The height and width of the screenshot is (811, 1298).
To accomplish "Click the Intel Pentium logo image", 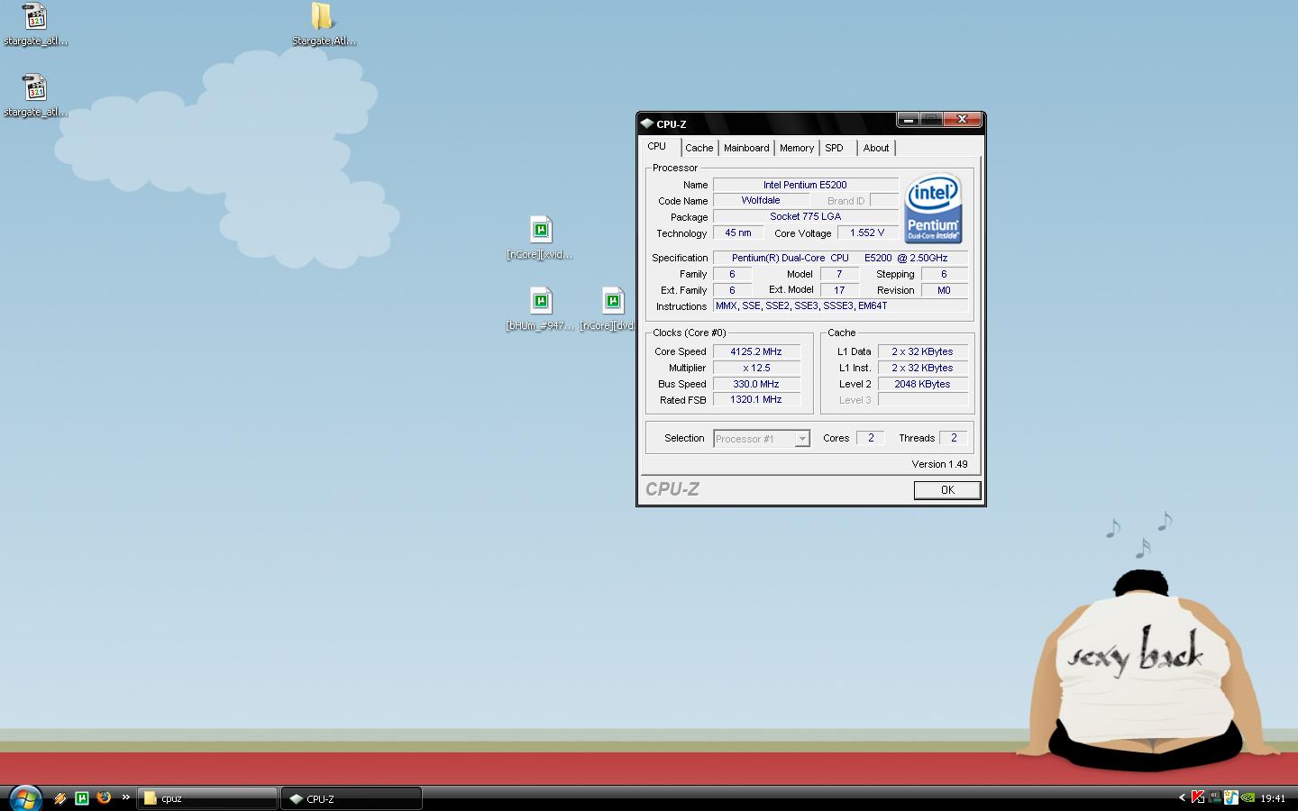I will (x=933, y=208).
